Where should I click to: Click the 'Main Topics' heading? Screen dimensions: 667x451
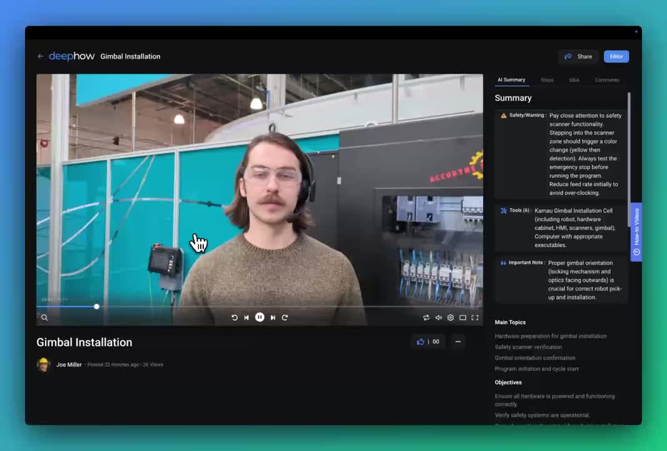[510, 323]
